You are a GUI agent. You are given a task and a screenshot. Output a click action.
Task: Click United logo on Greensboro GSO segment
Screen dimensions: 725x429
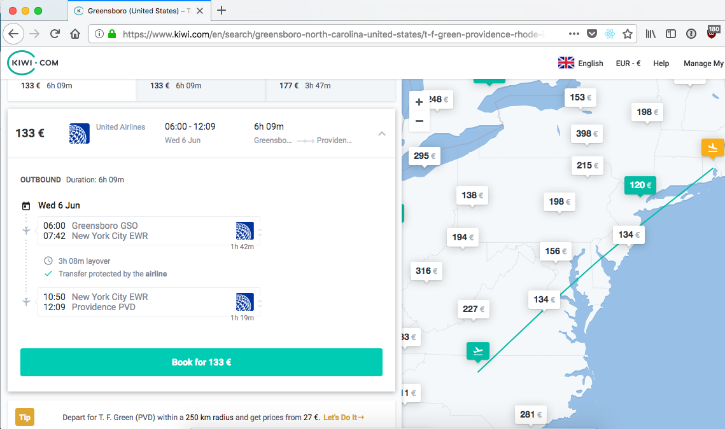244,231
